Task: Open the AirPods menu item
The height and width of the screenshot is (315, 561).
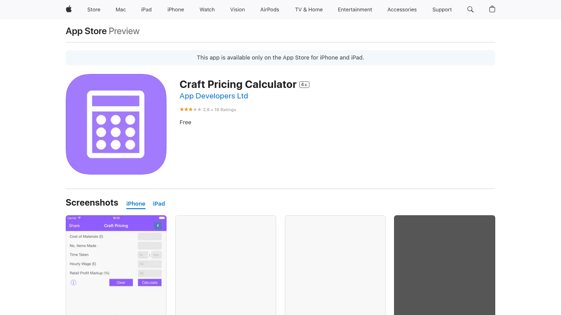Action: [270, 10]
